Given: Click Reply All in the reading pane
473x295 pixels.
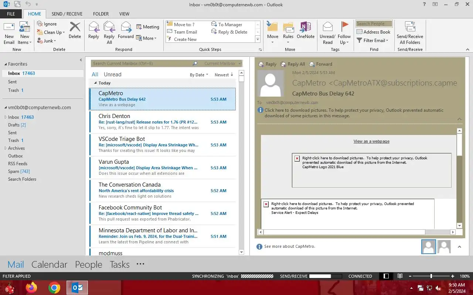Looking at the screenshot, I should click(293, 64).
